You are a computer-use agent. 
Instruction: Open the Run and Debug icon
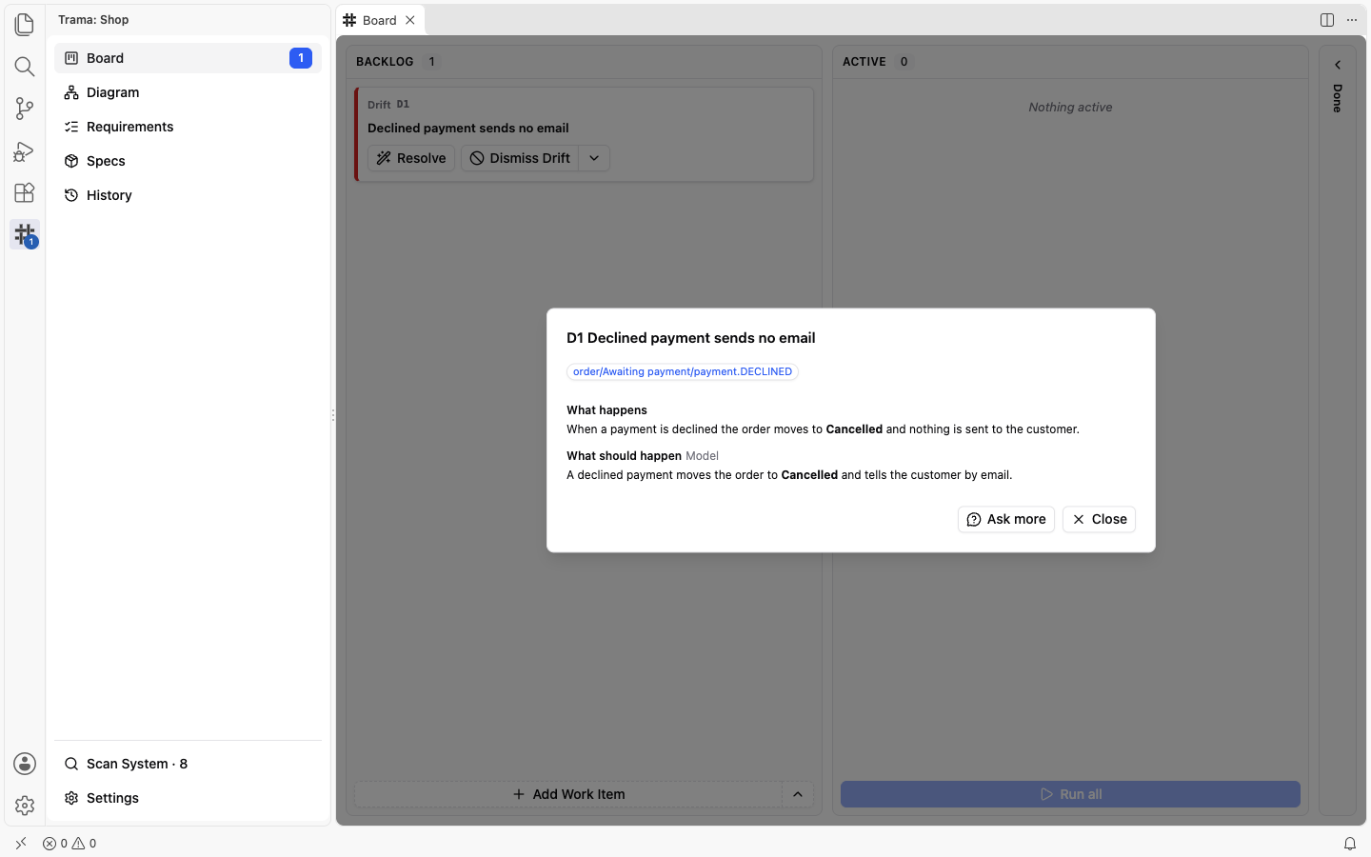click(x=25, y=150)
